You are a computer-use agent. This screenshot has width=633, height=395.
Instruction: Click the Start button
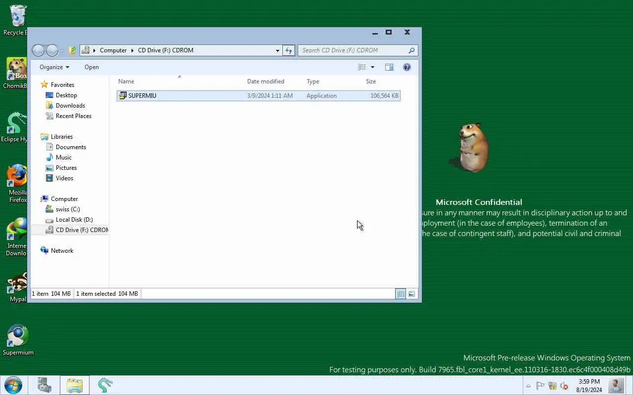13,385
